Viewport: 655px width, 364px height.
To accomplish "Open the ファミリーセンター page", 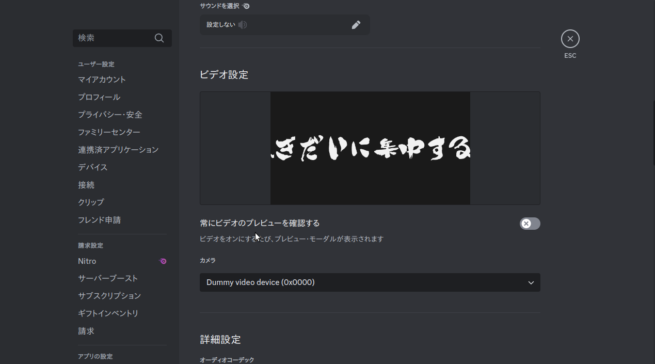I will coord(108,132).
